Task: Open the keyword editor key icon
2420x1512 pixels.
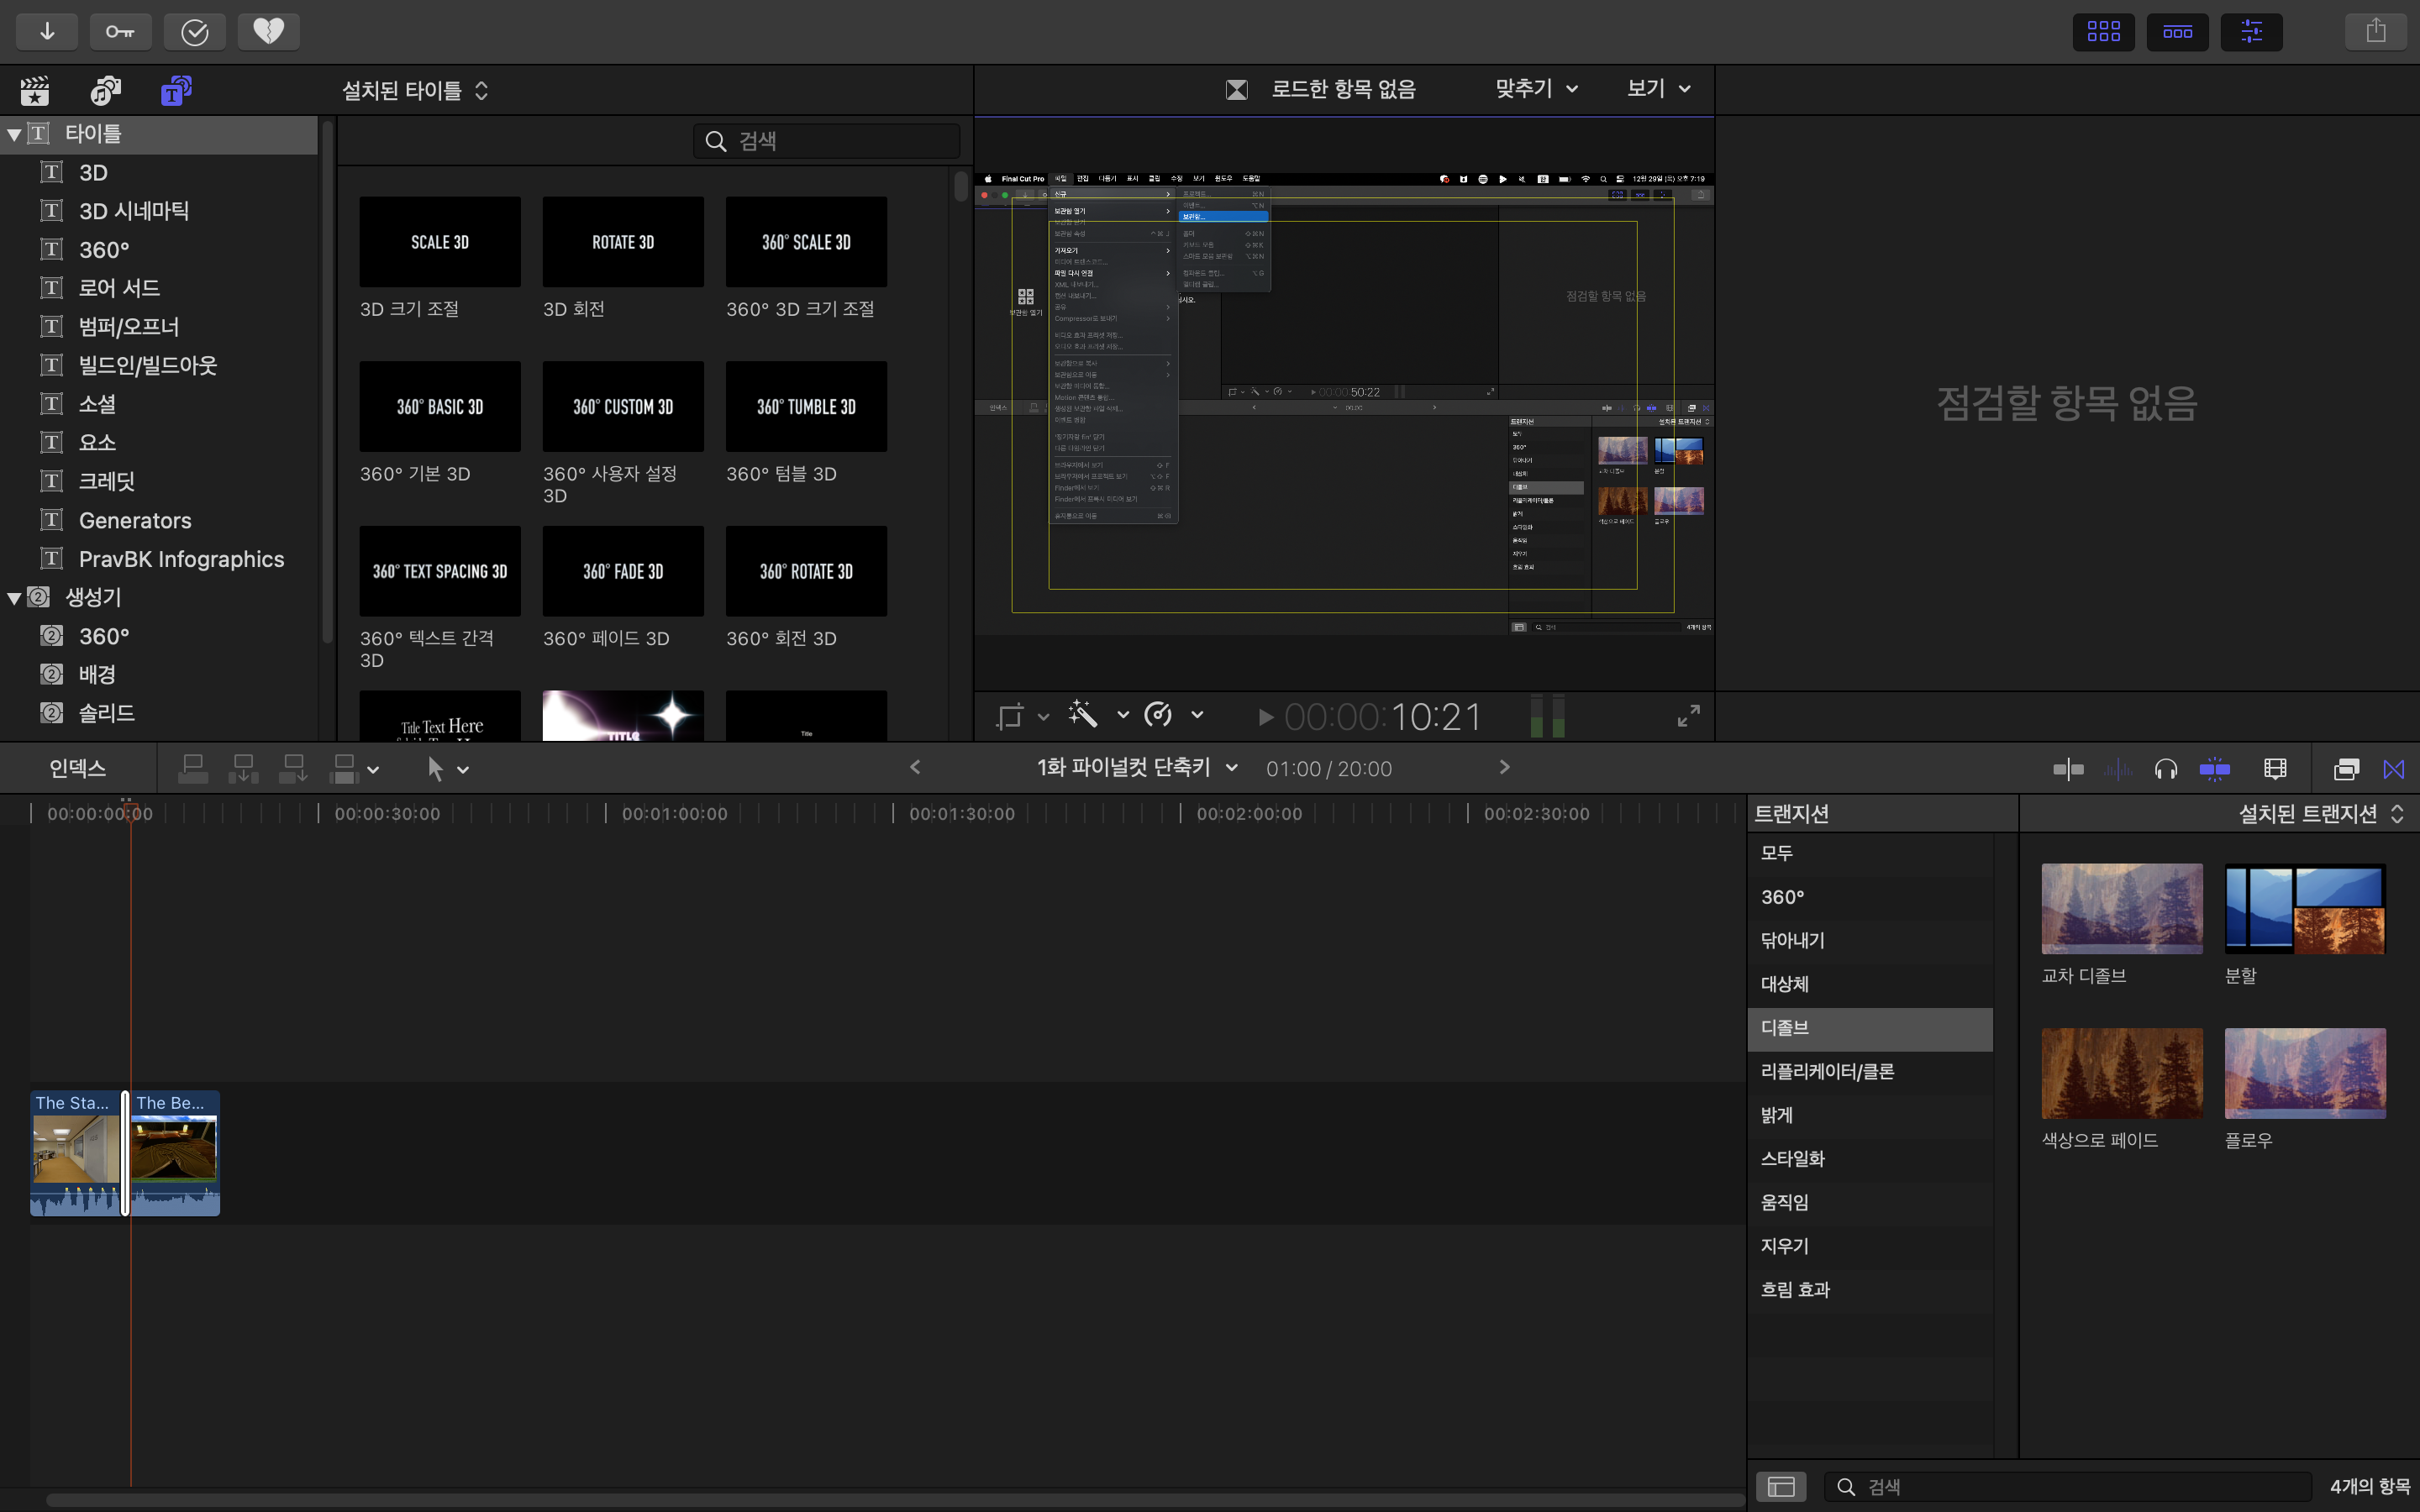Action: pos(120,31)
